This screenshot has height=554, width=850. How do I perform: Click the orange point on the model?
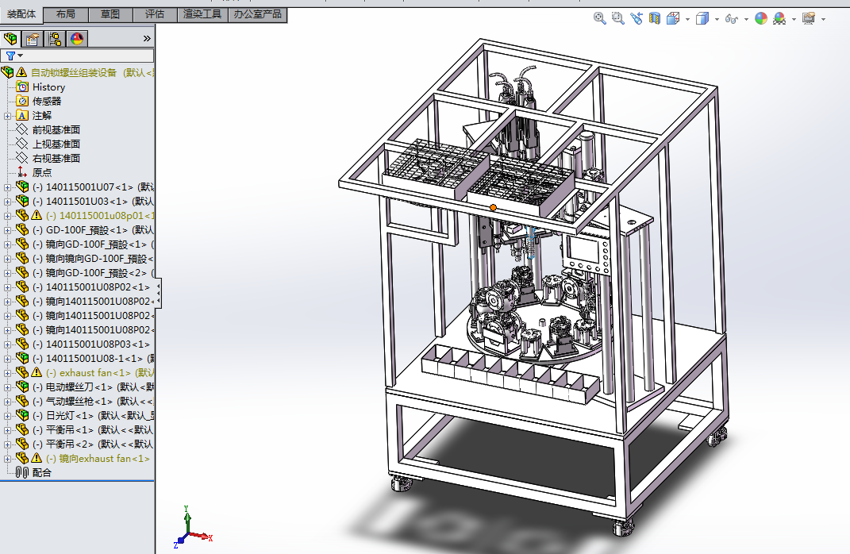(493, 208)
